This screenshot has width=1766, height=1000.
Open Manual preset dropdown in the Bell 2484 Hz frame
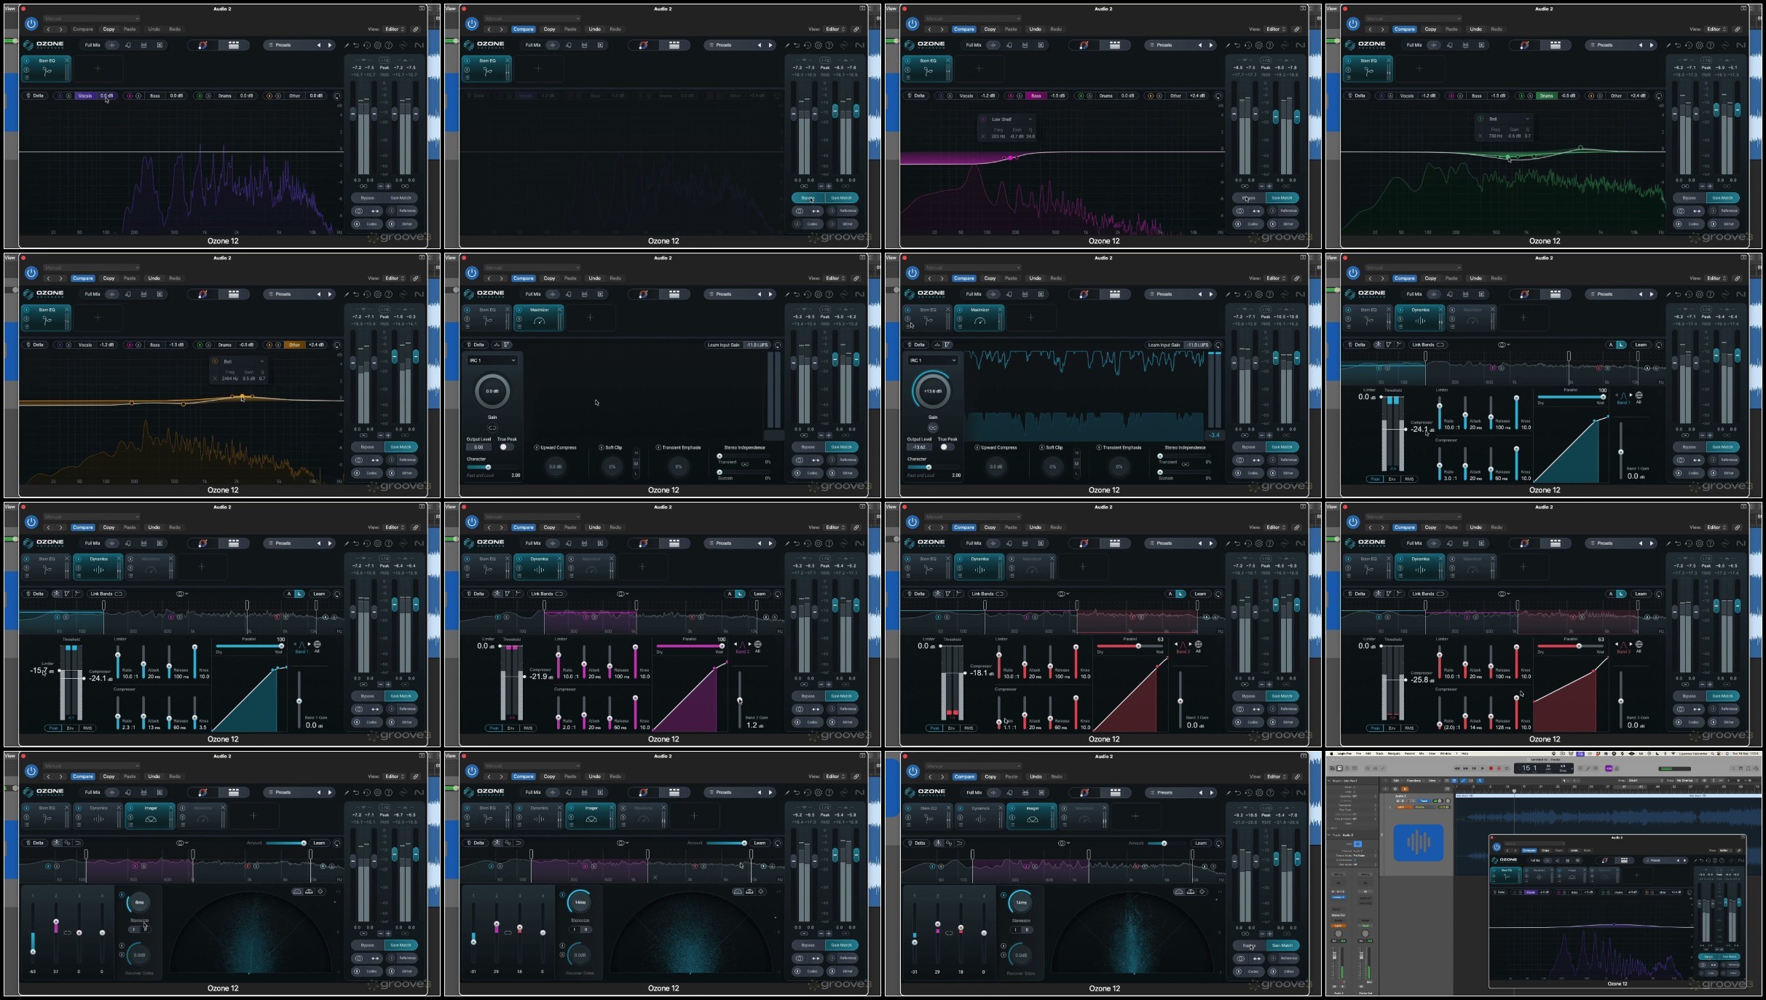(x=90, y=267)
